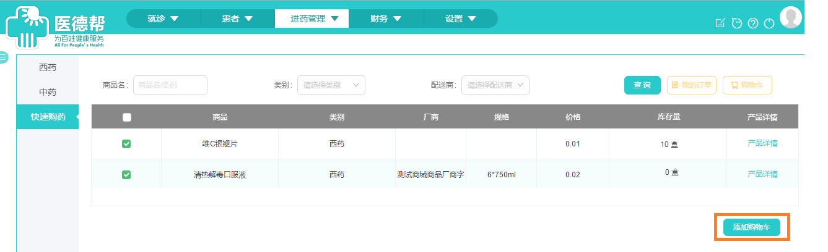Open the 进药管理 dropdown menu
This screenshot has height=252, width=828.
[312, 19]
